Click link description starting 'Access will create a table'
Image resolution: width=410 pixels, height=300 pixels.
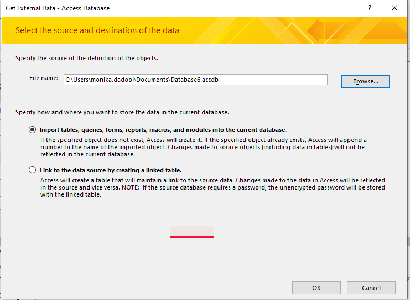[212, 187]
